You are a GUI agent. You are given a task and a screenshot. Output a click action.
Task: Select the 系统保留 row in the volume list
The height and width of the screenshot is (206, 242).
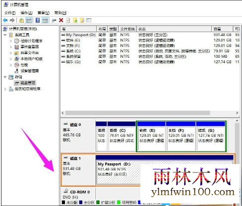point(150,56)
